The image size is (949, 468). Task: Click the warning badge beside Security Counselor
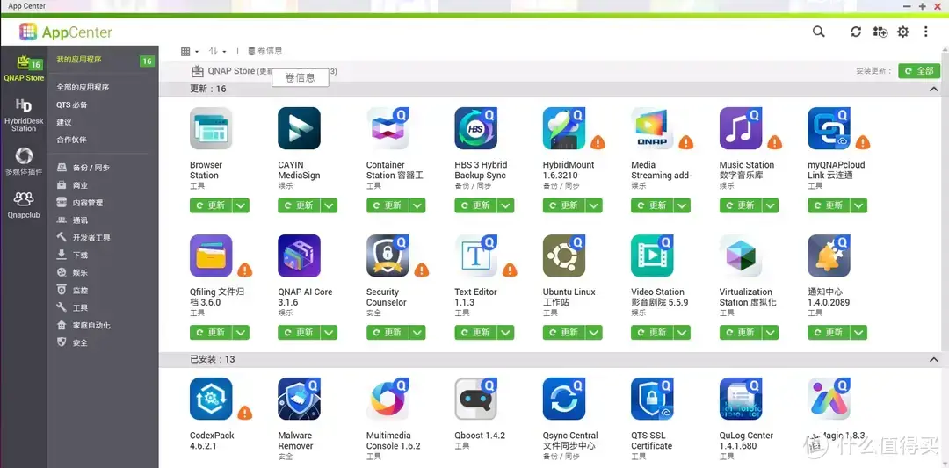click(421, 270)
